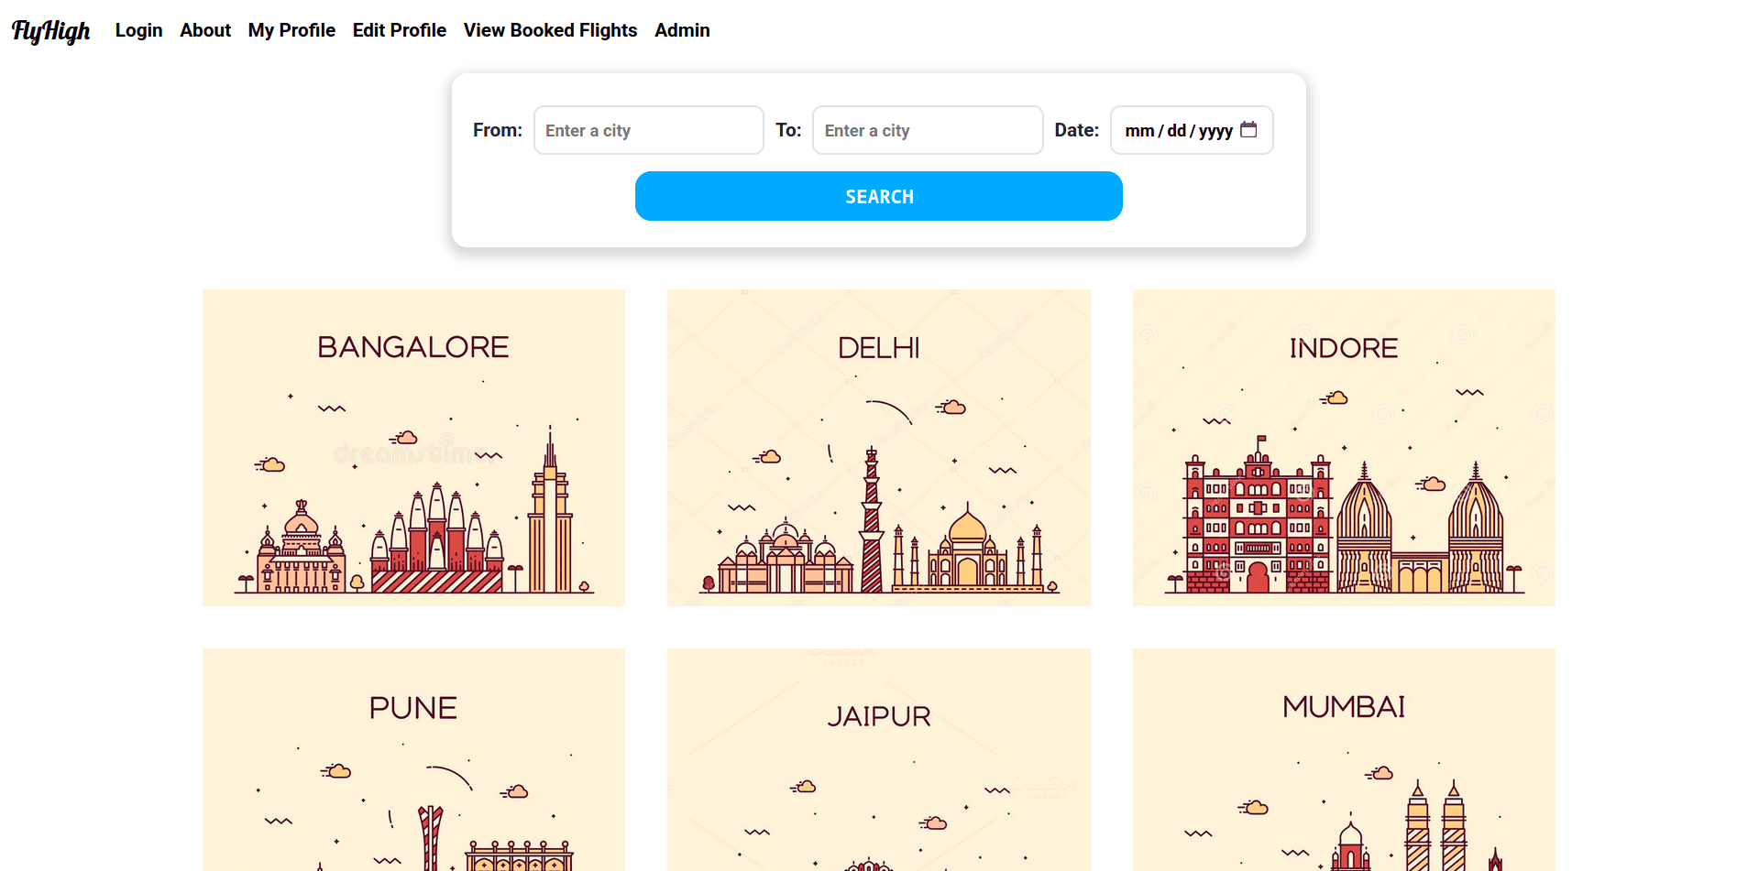Select the Jaipur city card

[x=878, y=759]
